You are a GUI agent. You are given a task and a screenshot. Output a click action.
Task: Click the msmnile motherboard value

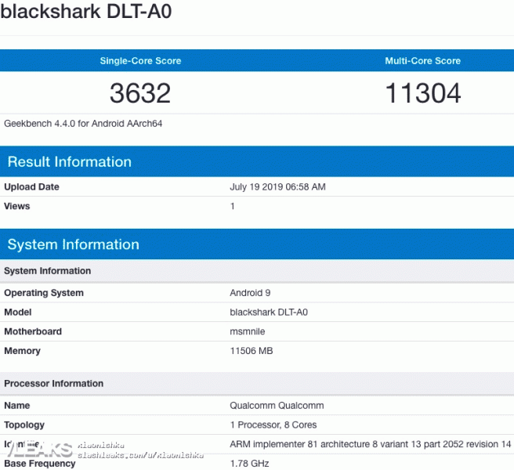248,331
